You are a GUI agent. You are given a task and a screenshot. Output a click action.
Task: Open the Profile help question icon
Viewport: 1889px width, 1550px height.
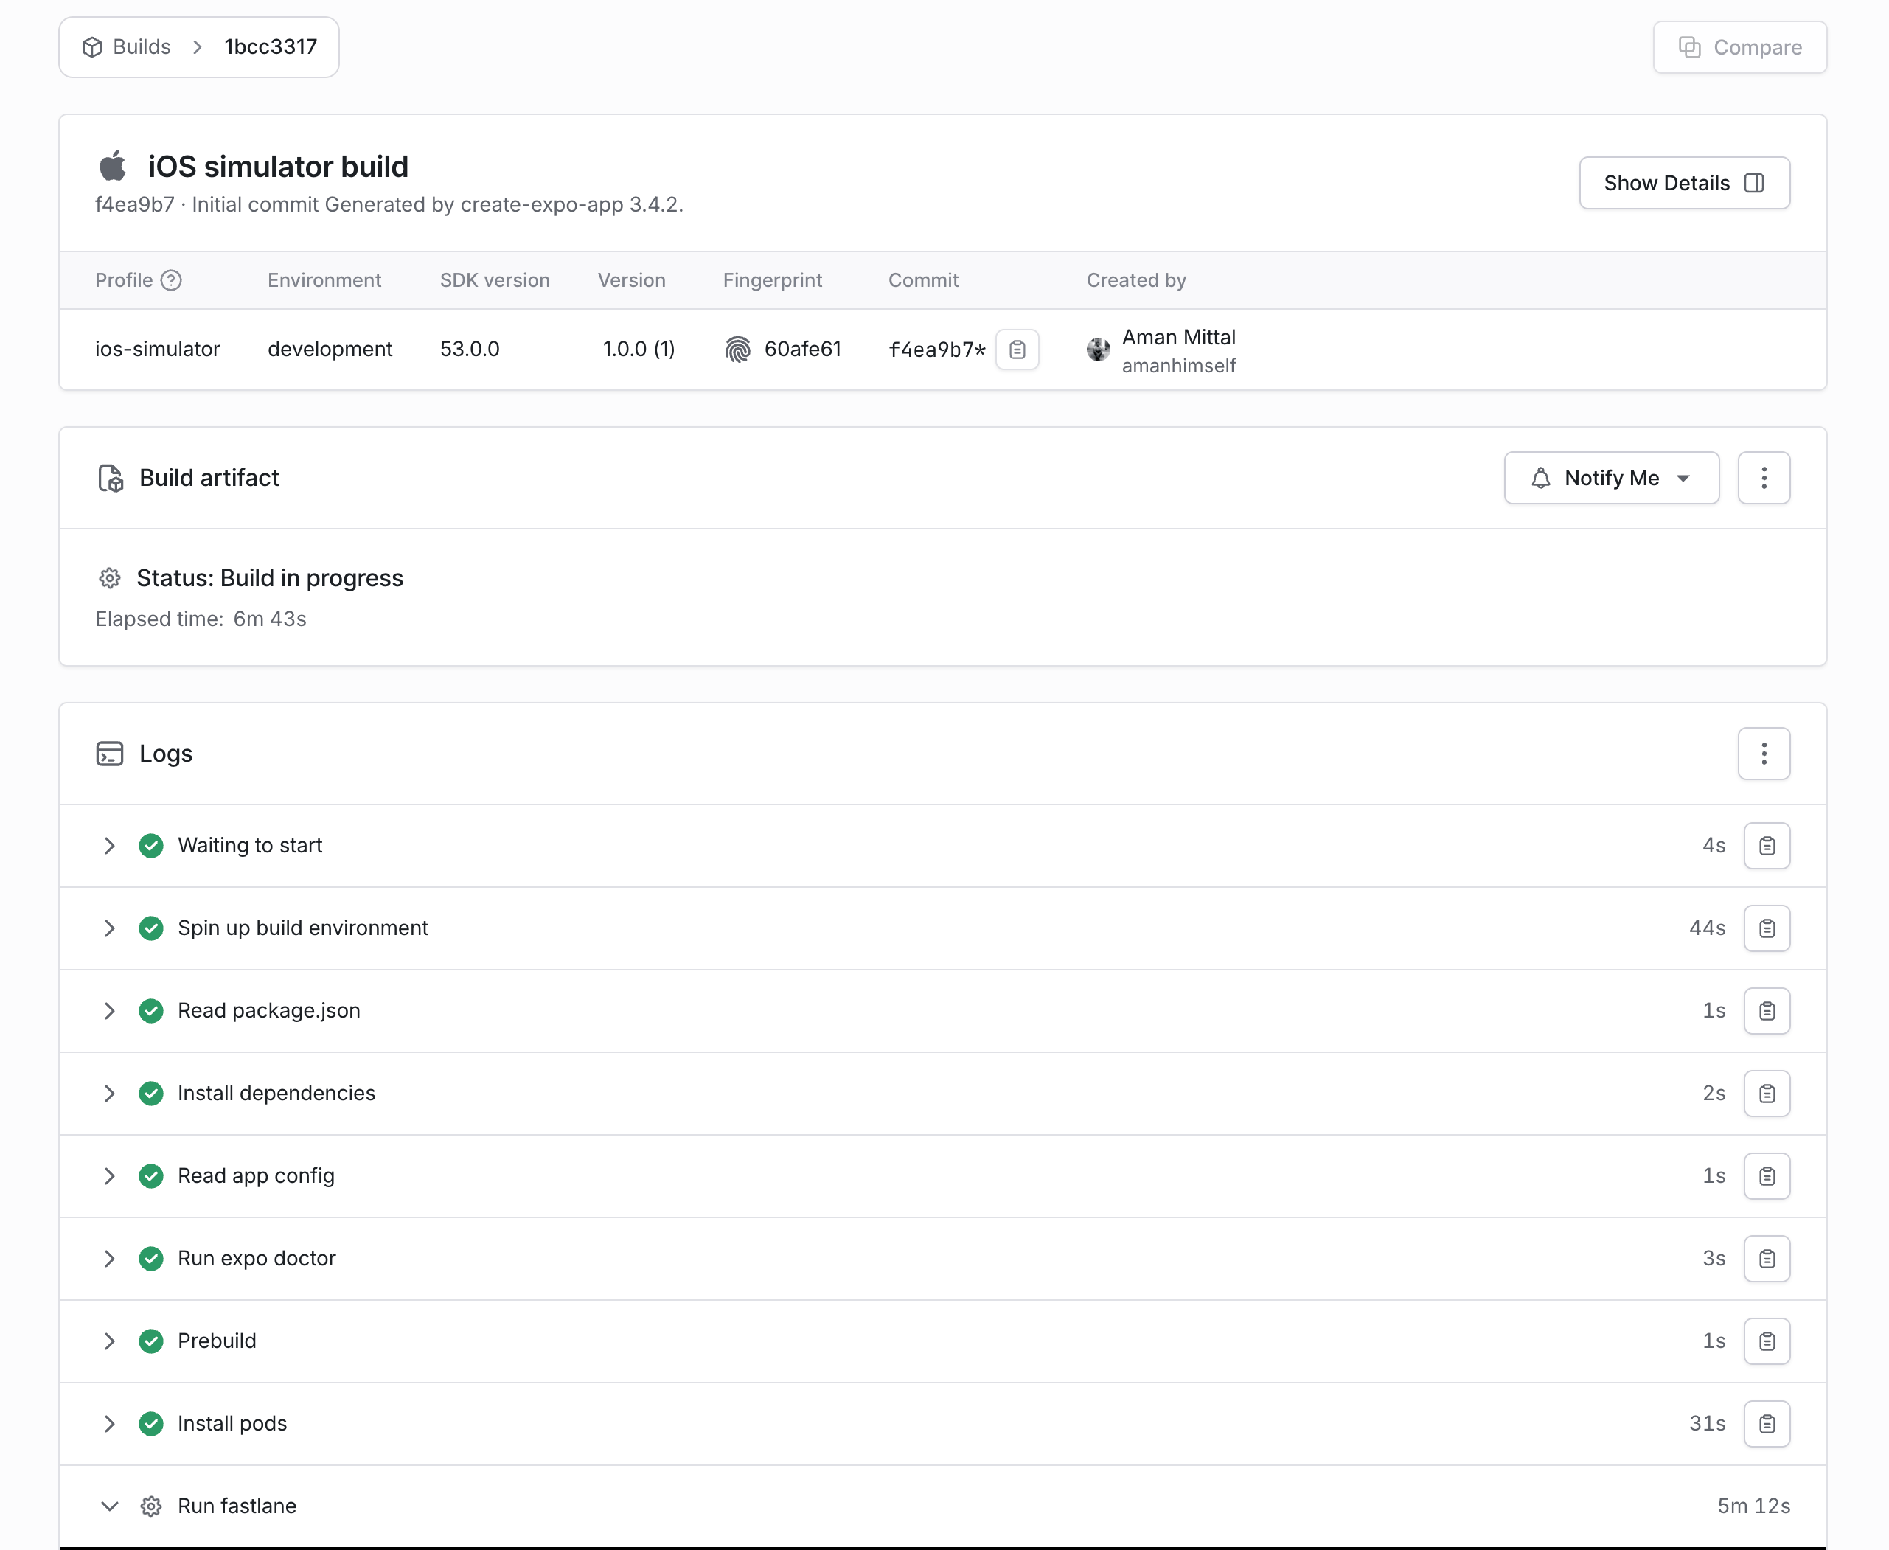coord(171,280)
